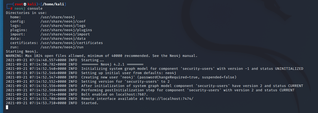This screenshot has width=318, height=113.
Task: Click the /usr/share/neo4j/run path
Action: pyautogui.click(x=62, y=47)
